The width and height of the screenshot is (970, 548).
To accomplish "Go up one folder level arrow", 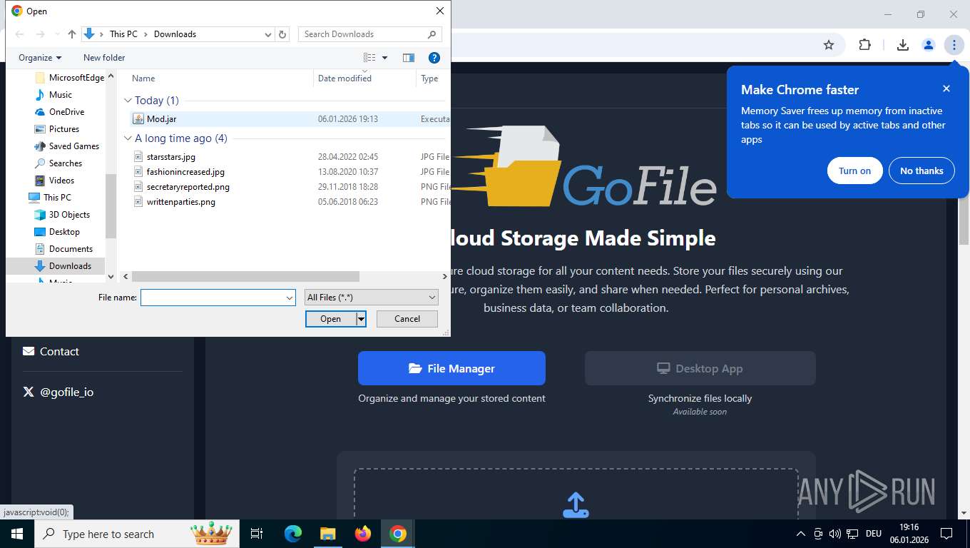I will (x=71, y=34).
